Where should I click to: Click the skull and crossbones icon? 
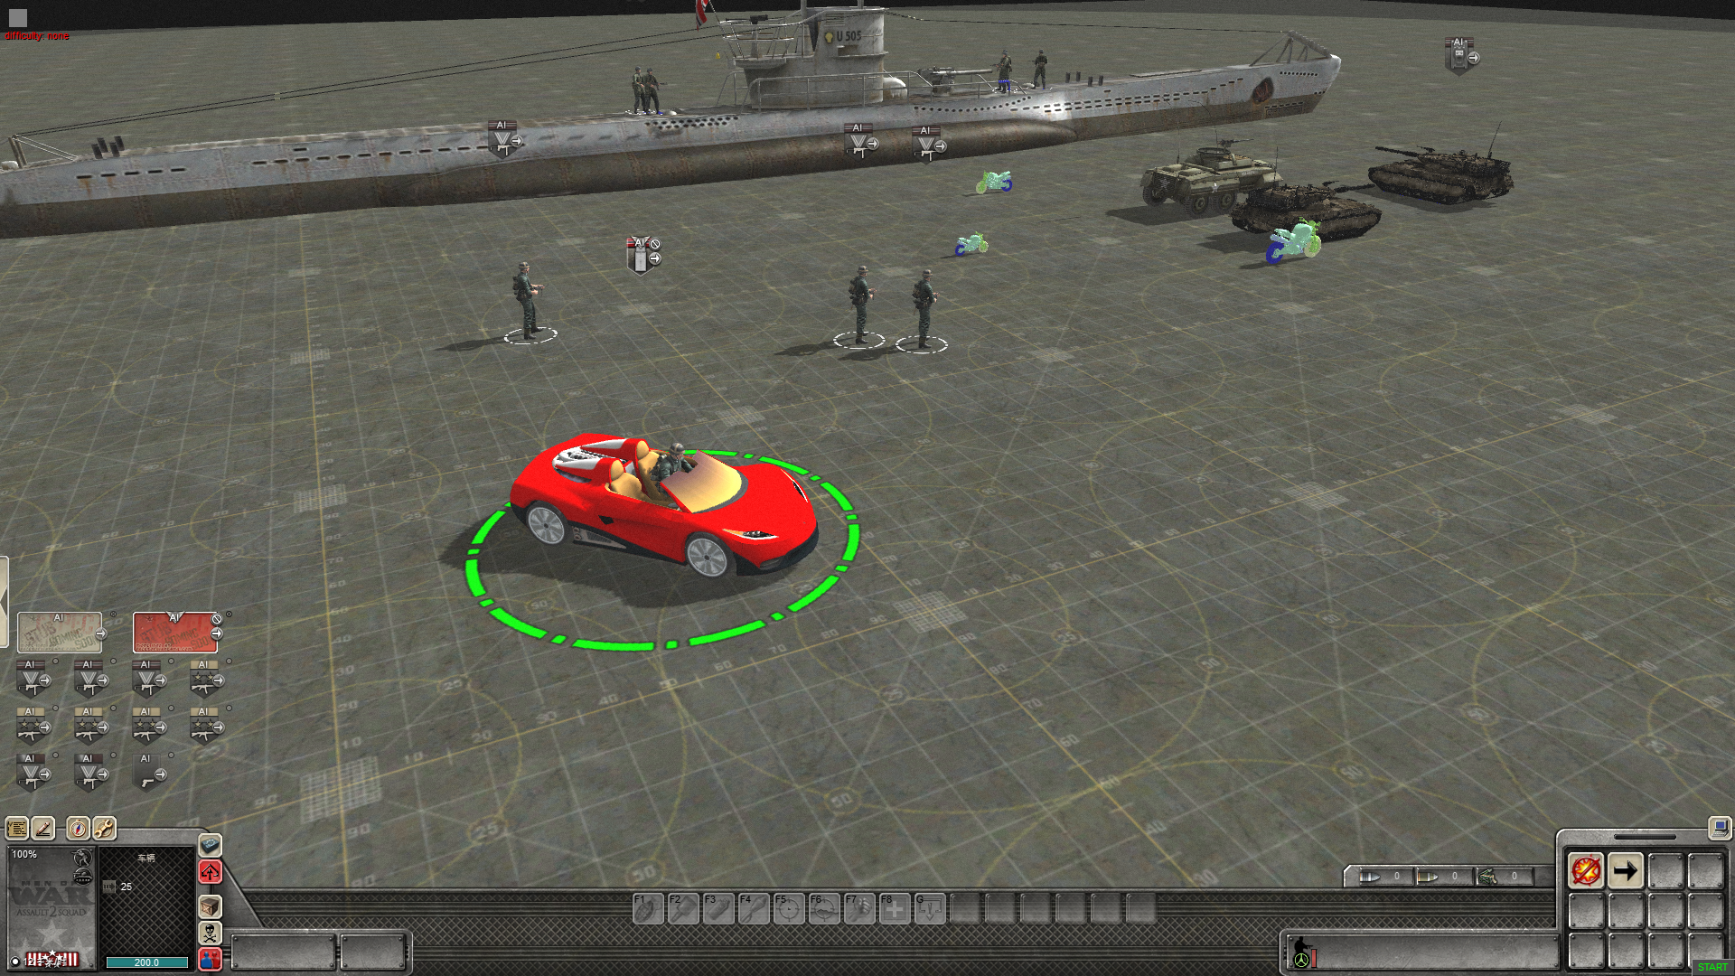pyautogui.click(x=210, y=932)
